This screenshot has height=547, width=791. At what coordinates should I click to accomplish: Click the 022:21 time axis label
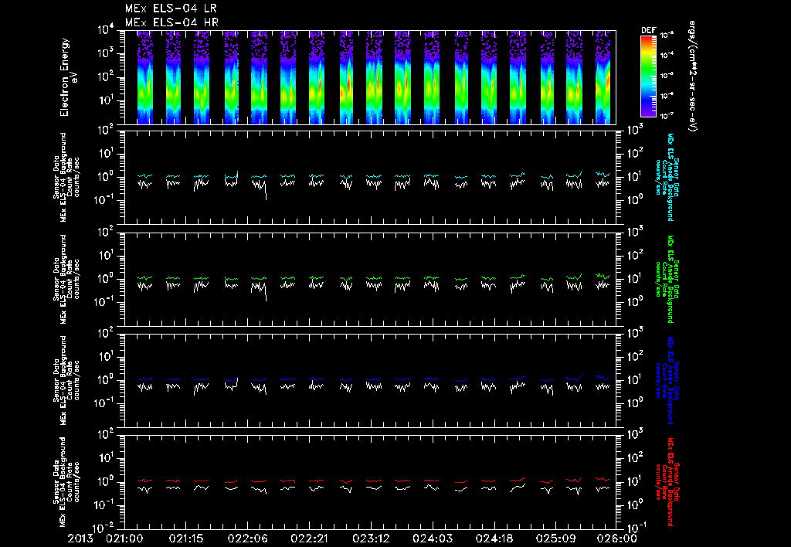[309, 539]
